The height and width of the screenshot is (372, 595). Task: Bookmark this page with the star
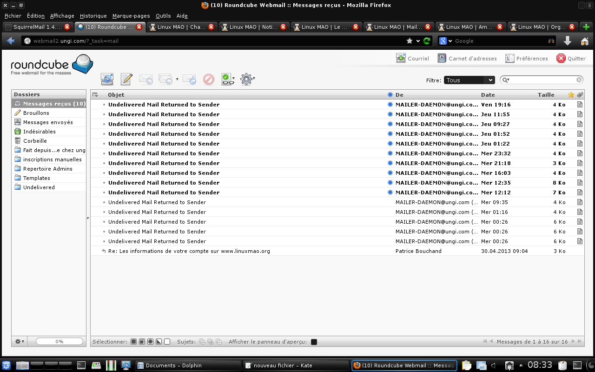pyautogui.click(x=410, y=41)
